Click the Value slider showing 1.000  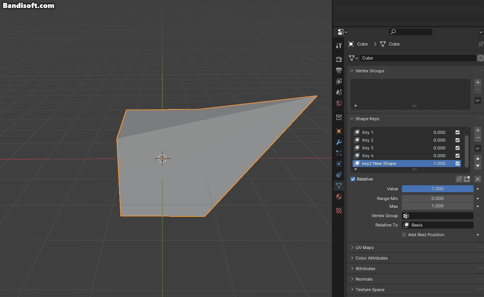point(438,189)
